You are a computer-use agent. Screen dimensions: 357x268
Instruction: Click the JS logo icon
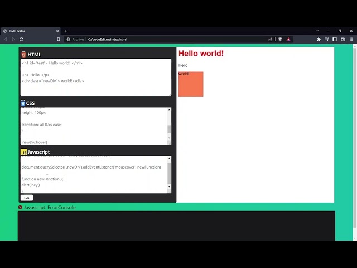(23, 152)
